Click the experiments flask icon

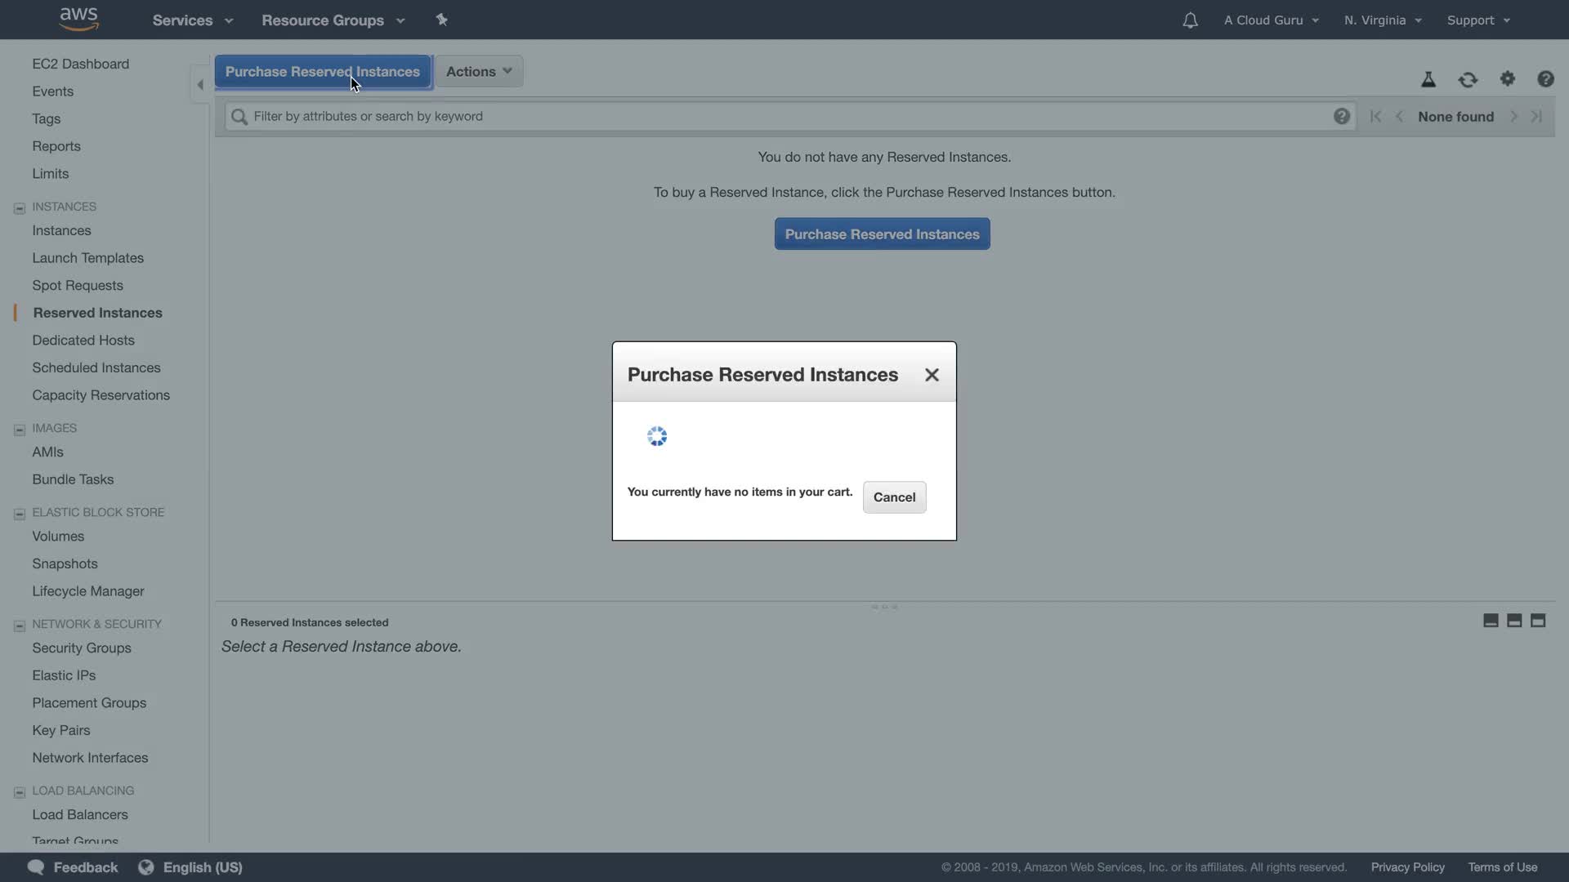[1428, 79]
